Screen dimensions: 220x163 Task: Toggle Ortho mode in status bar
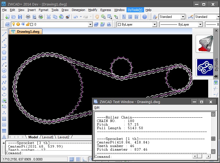coord(85,159)
